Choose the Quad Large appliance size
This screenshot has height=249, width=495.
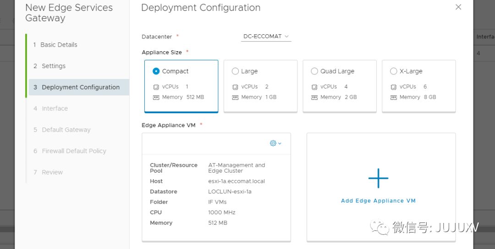pyautogui.click(x=314, y=71)
